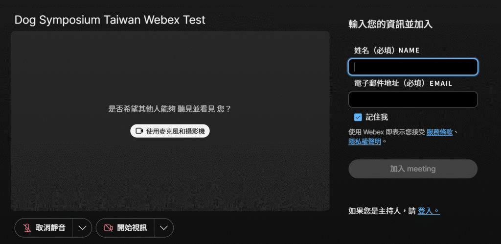
Task: Focus the 姓名 NAME input field
Action: (412, 67)
